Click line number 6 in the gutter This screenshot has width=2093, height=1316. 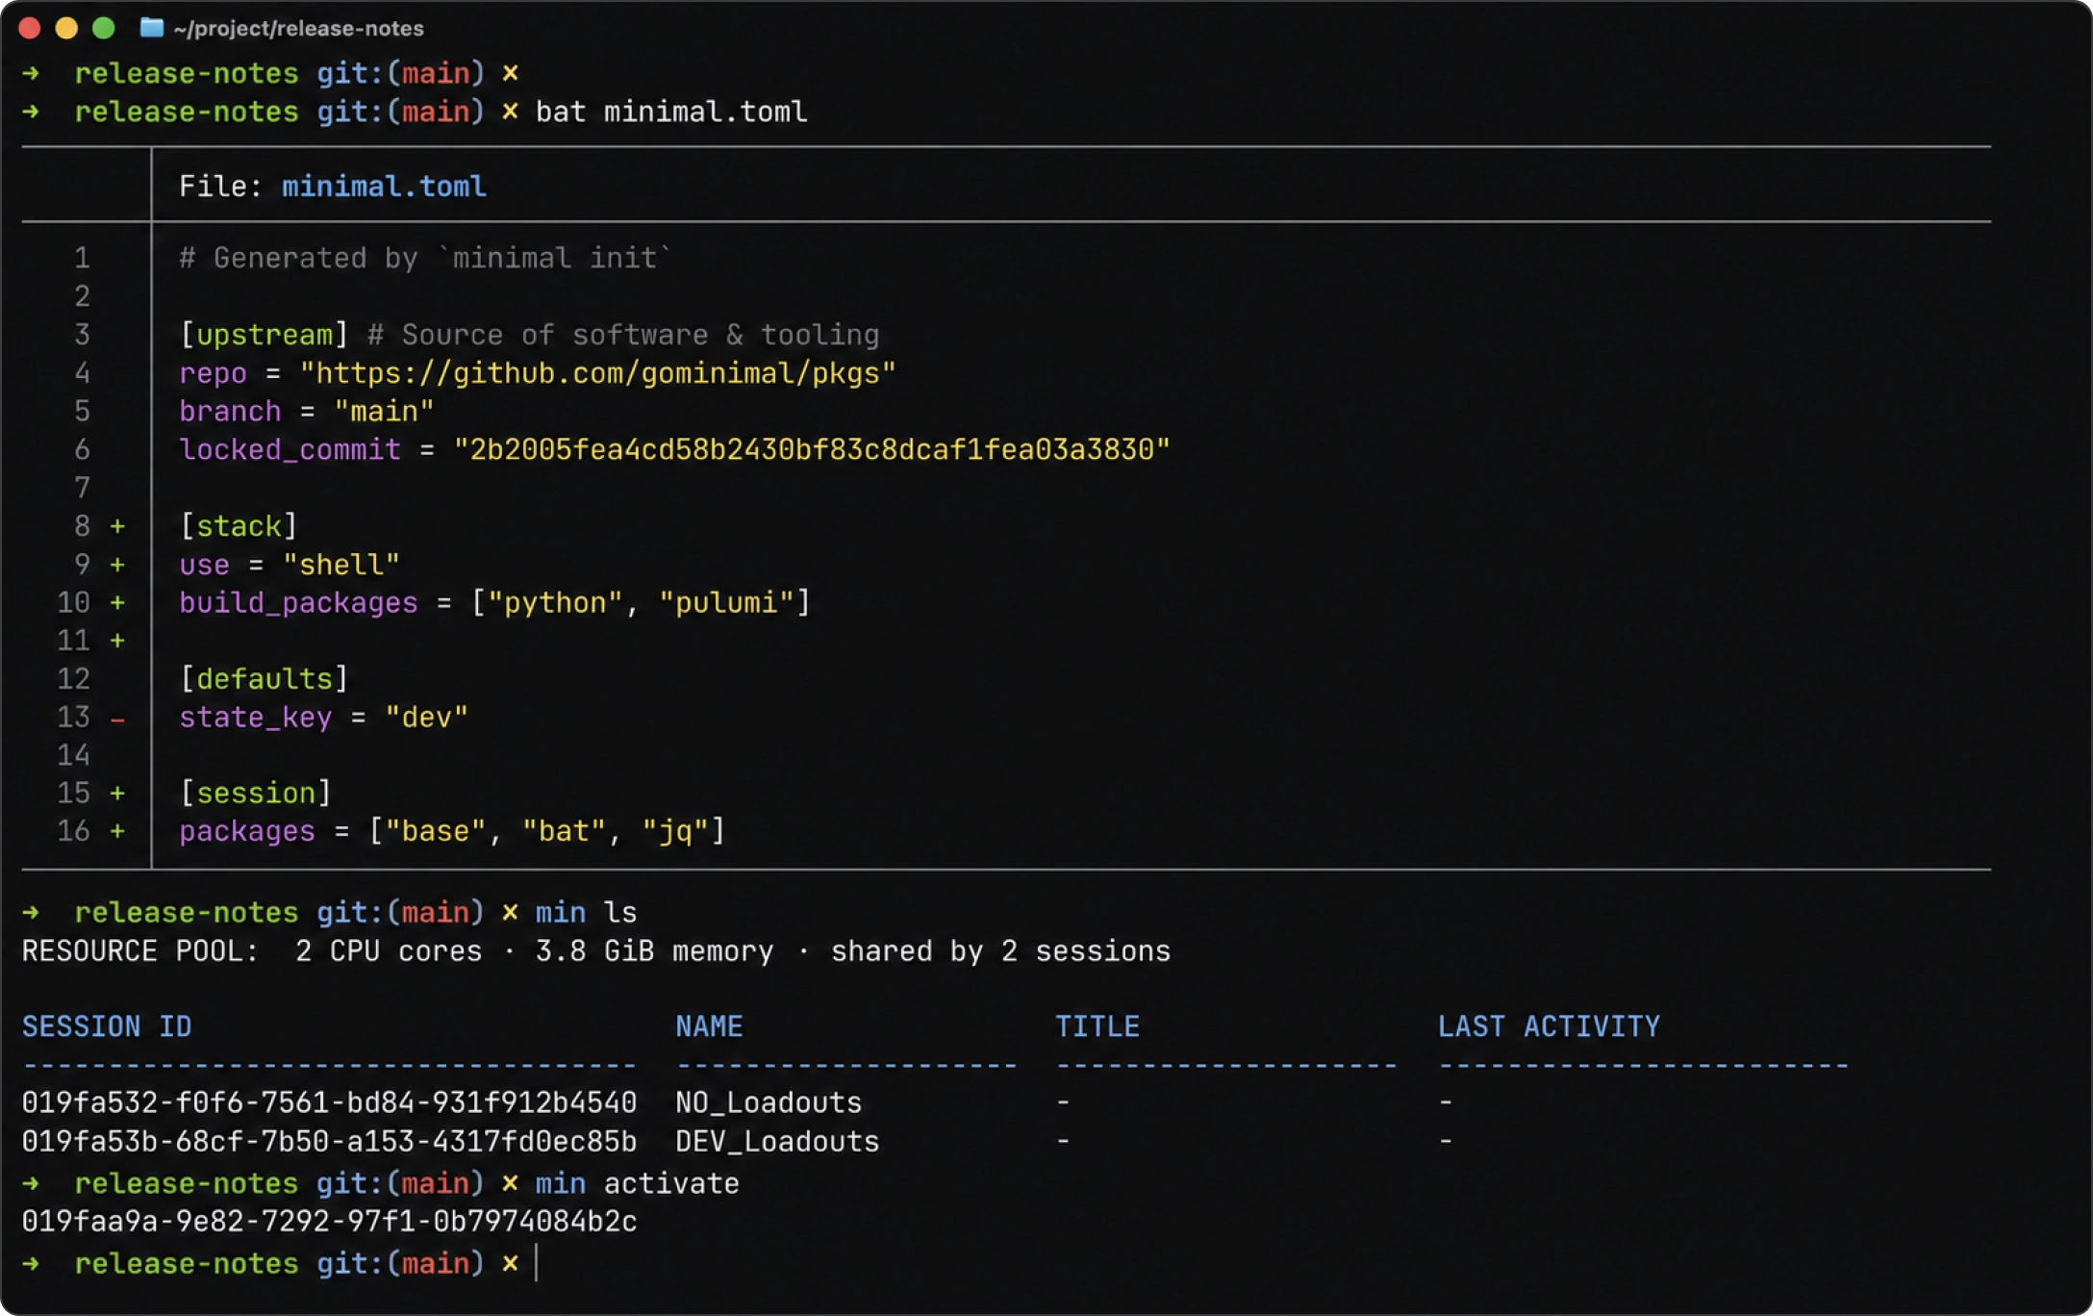(82, 449)
